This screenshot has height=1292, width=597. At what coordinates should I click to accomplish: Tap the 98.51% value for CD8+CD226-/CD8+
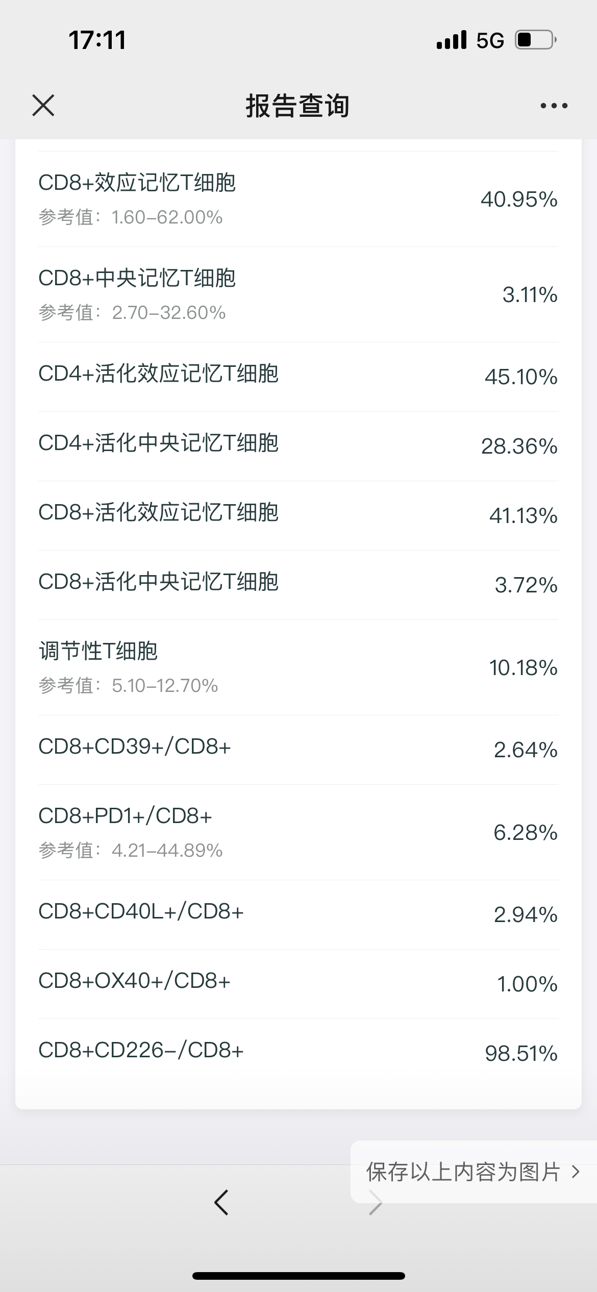click(x=521, y=1054)
